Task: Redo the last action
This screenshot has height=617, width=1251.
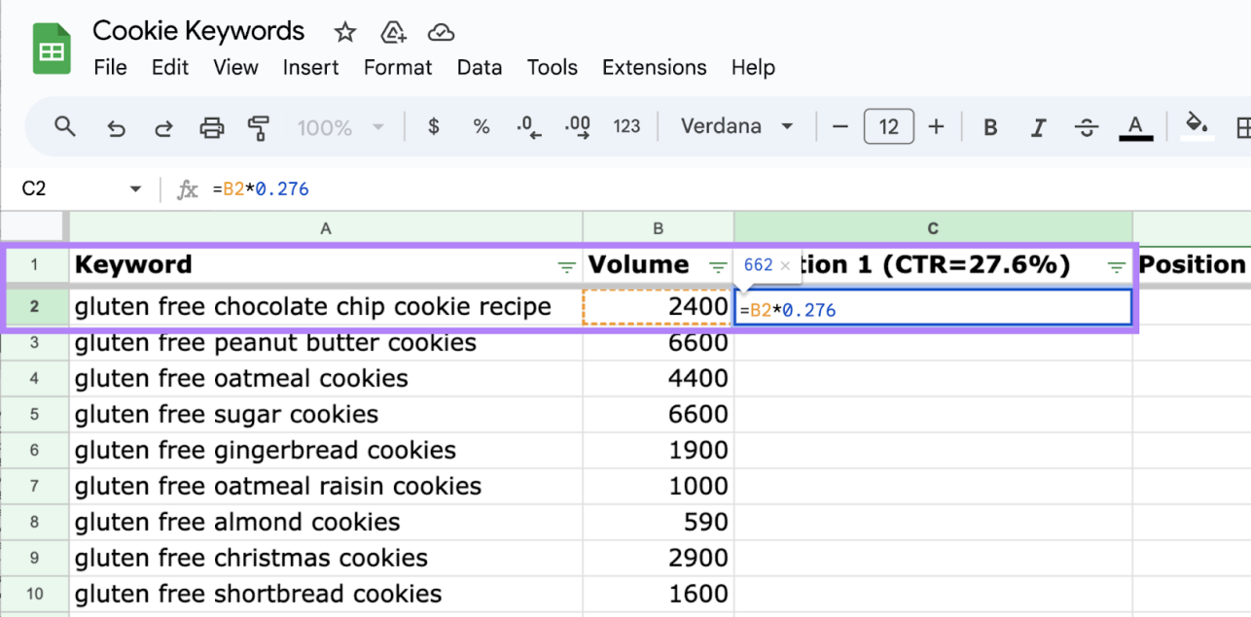Action: pyautogui.click(x=163, y=127)
